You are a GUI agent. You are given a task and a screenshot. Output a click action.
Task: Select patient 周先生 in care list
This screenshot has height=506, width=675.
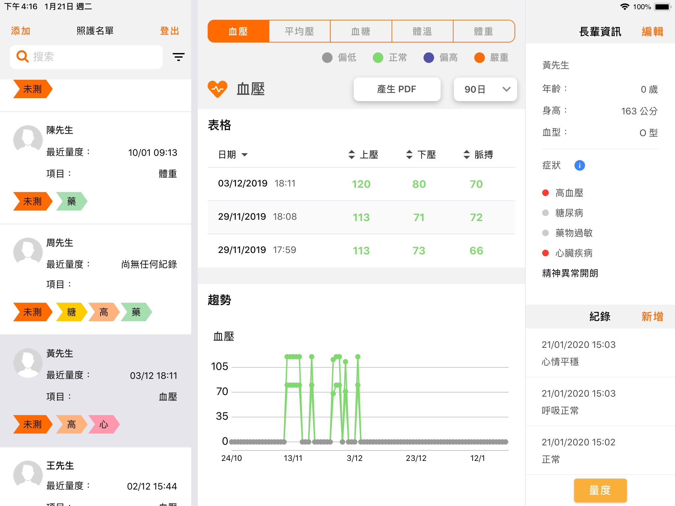point(96,279)
